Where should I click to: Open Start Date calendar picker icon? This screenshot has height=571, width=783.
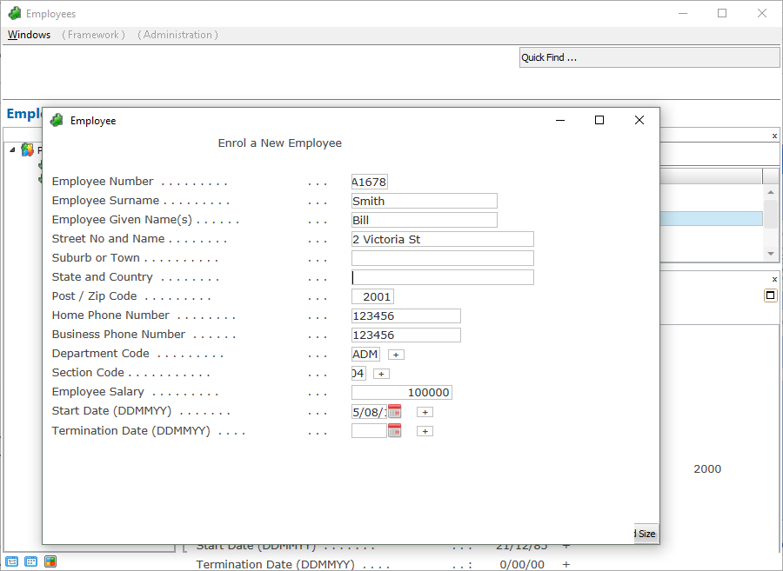[x=394, y=412]
